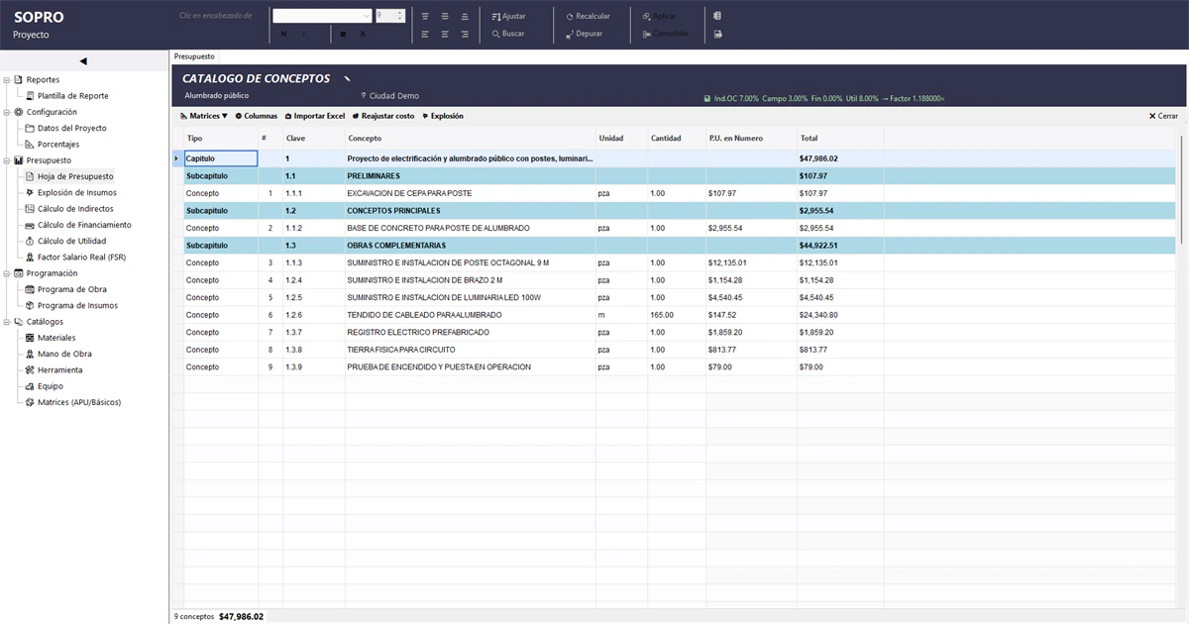
Task: Toggle italic formatting in toolbar
Action: [304, 34]
